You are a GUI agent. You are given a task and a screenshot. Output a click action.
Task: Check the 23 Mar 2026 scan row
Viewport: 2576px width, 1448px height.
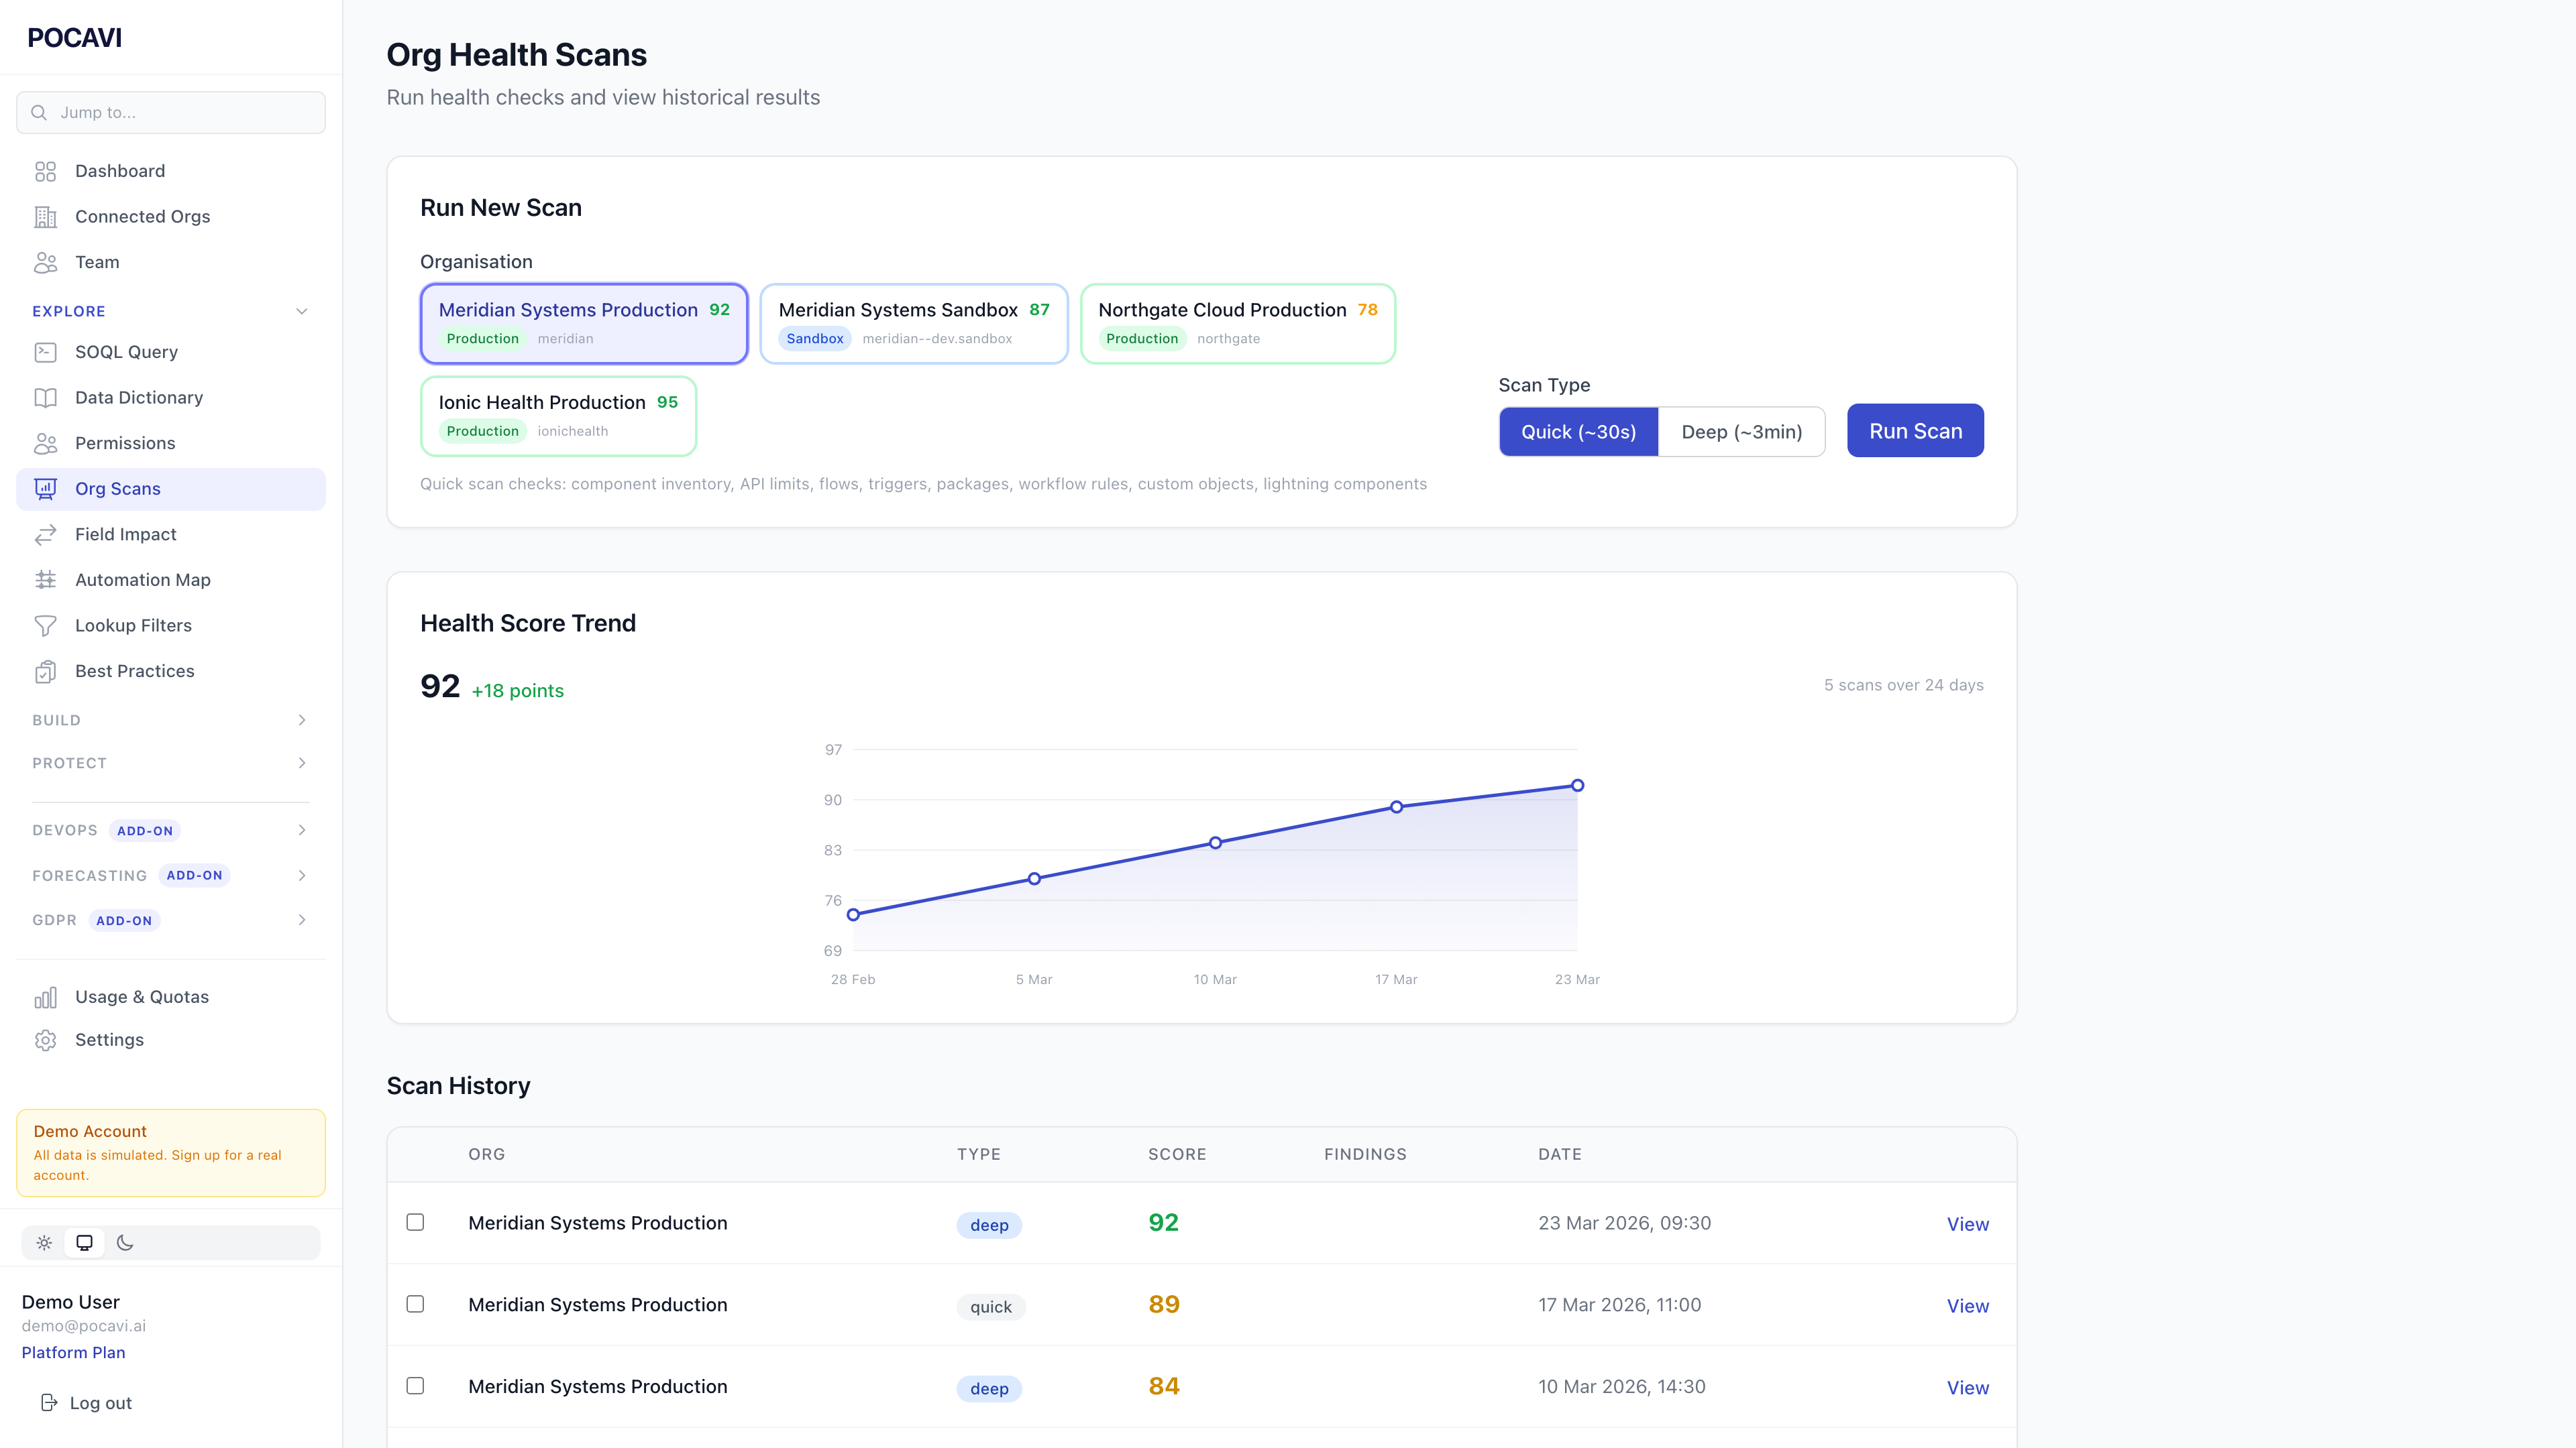415,1222
